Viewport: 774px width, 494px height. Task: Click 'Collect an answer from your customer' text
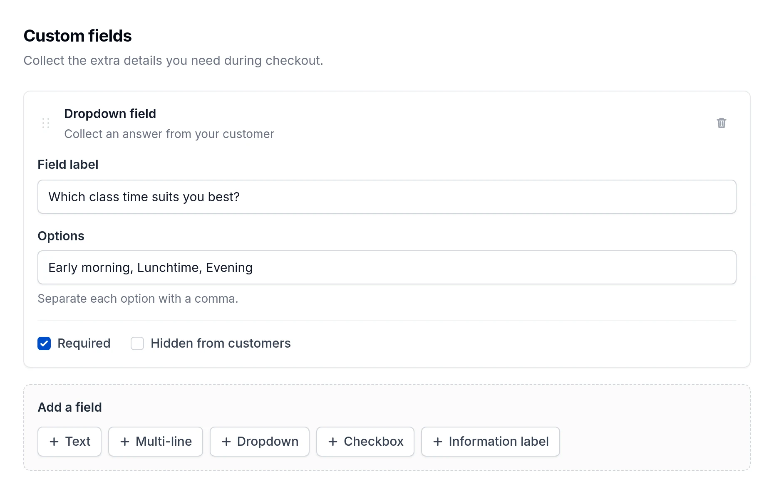169,134
